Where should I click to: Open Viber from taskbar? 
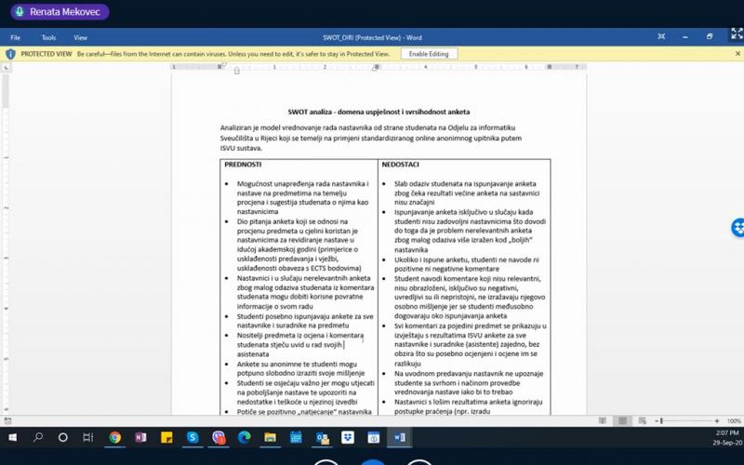219,437
